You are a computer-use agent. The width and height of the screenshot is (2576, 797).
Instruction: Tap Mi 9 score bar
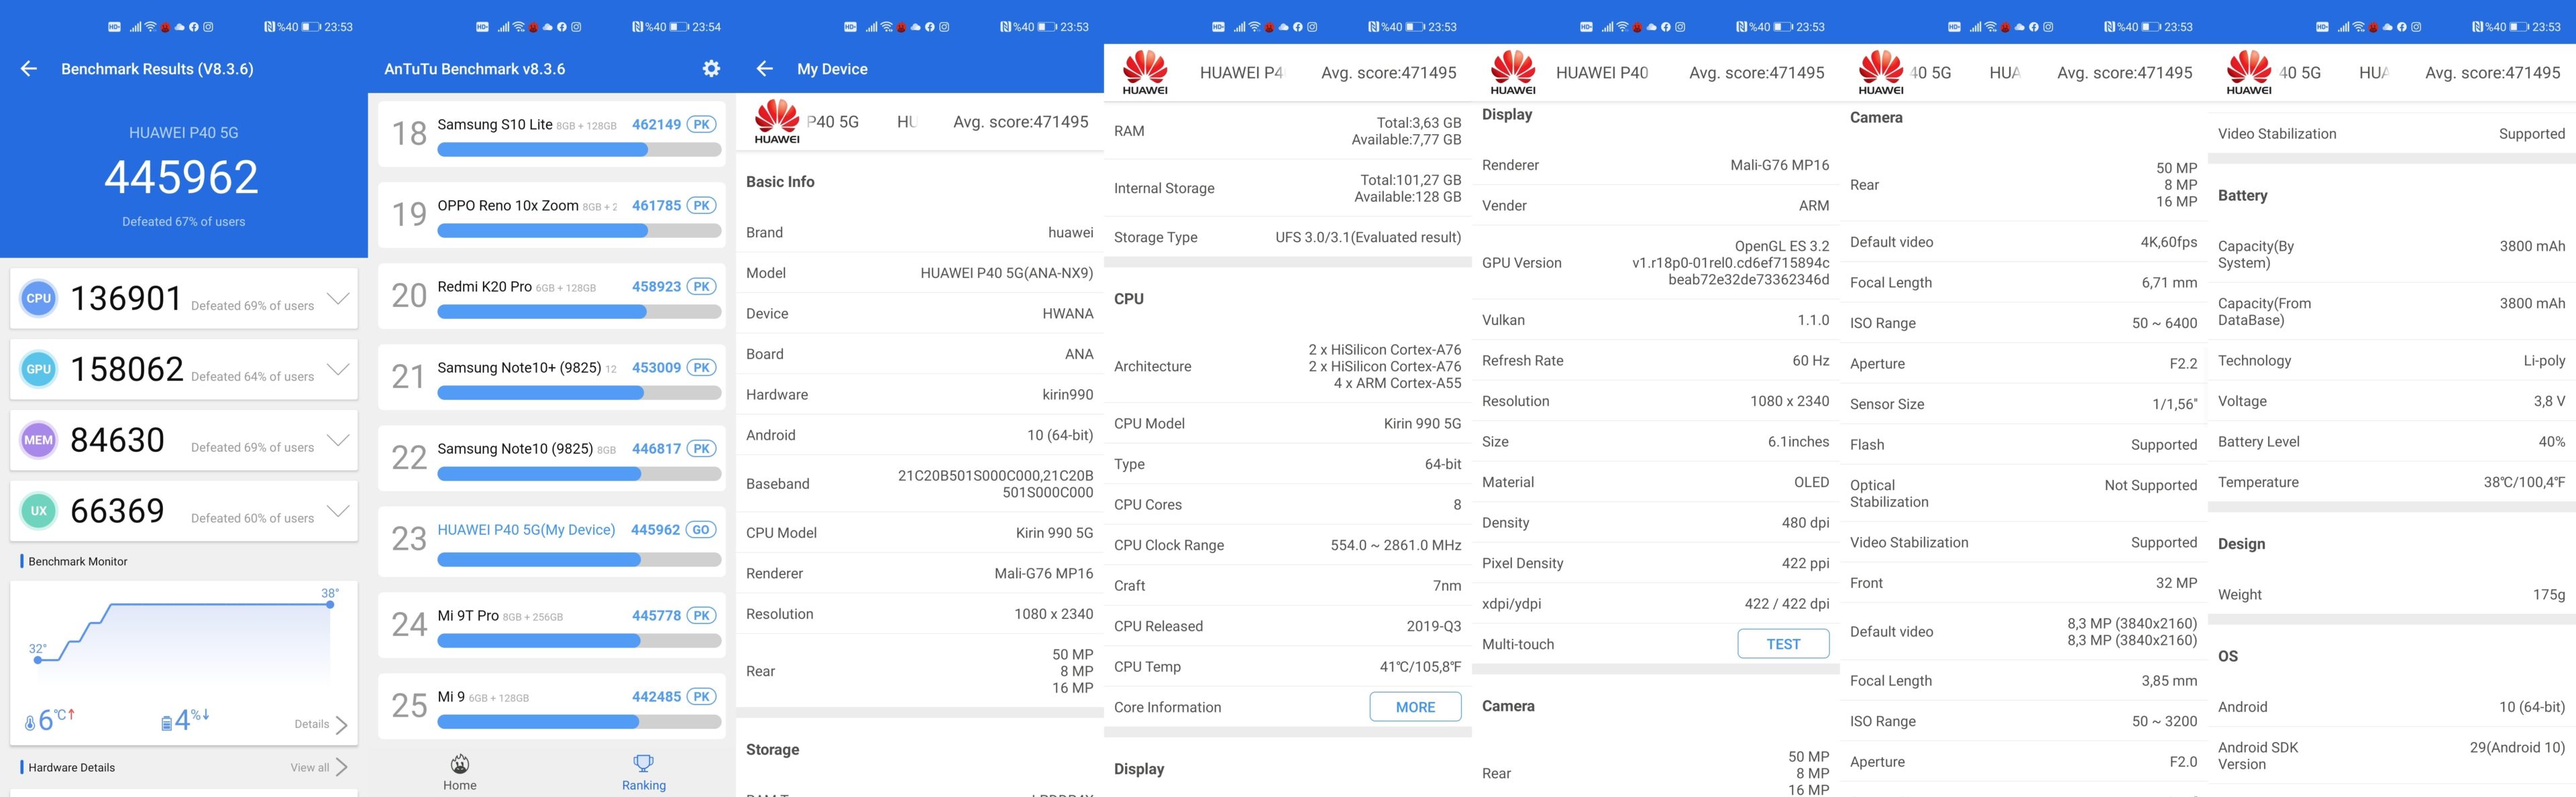(x=579, y=721)
